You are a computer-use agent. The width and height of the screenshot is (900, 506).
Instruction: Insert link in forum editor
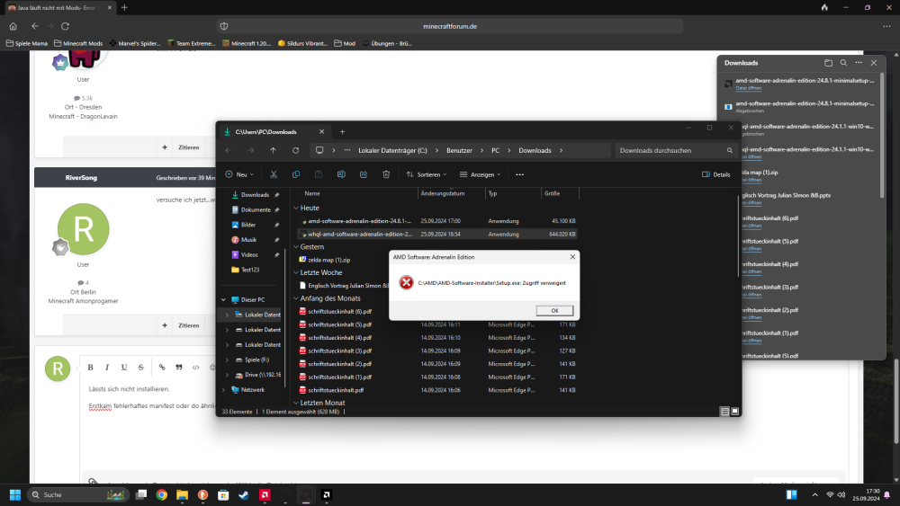tap(162, 368)
